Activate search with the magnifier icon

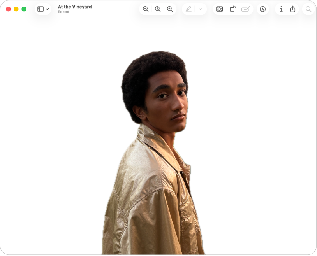[x=308, y=9]
